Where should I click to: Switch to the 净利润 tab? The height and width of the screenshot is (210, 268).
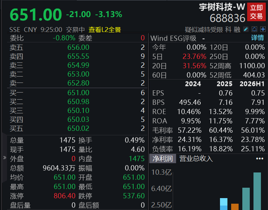163,159
